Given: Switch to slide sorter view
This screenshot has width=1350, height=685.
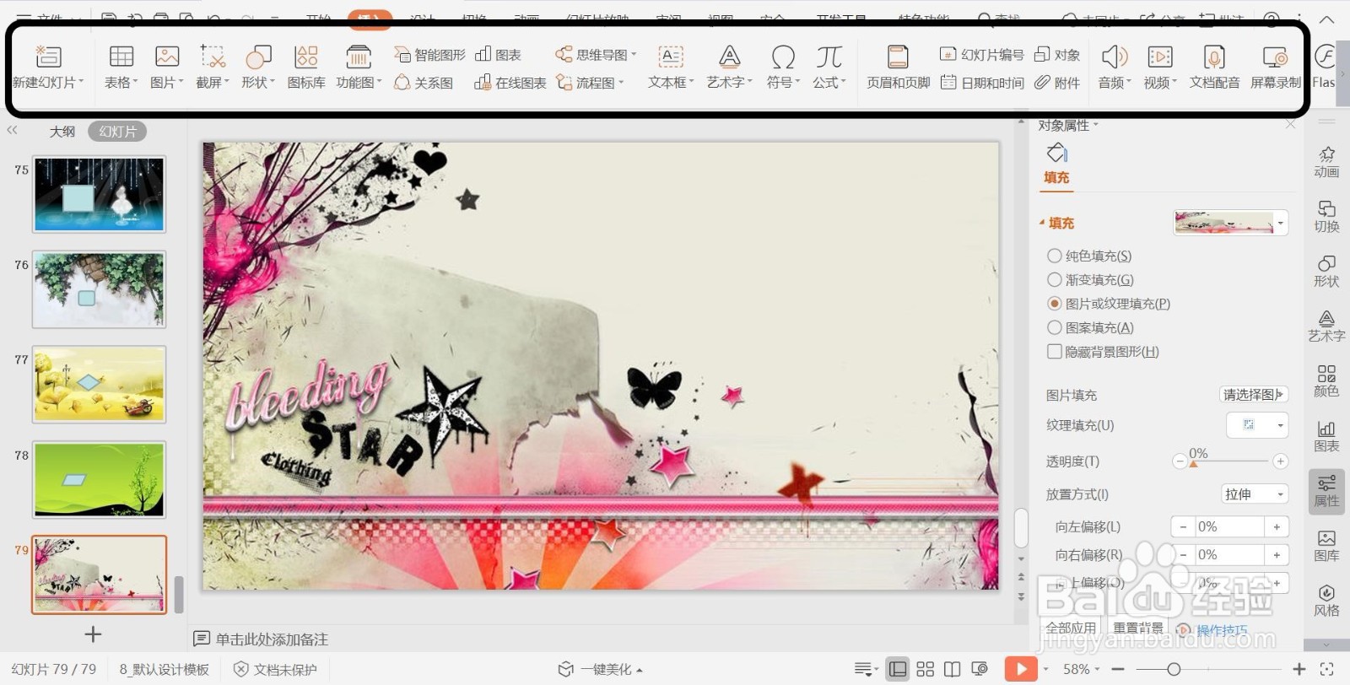Looking at the screenshot, I should point(925,669).
